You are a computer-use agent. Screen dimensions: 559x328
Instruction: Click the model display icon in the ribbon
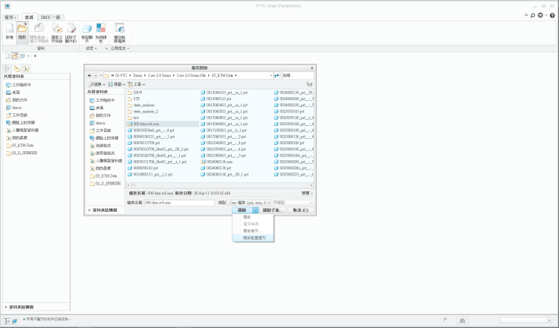pos(87,30)
